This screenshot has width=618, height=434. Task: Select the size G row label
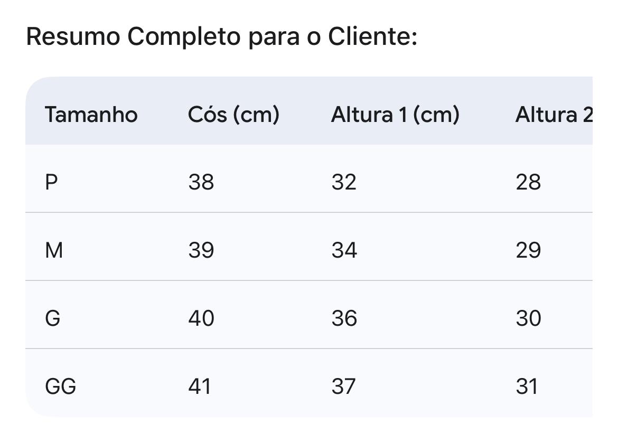53,318
